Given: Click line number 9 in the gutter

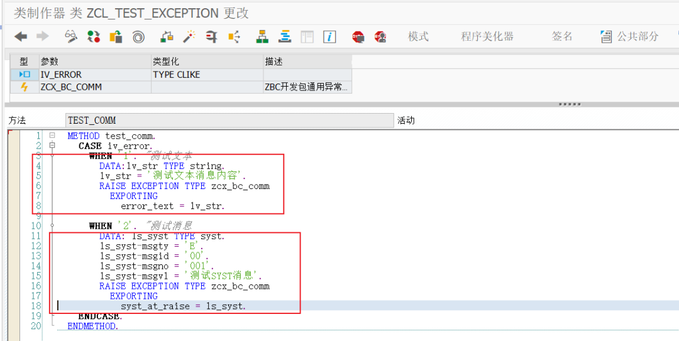Looking at the screenshot, I should (38, 216).
